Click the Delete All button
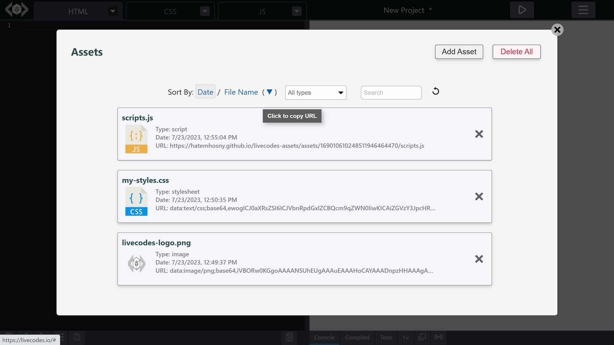This screenshot has height=345, width=614. click(517, 52)
